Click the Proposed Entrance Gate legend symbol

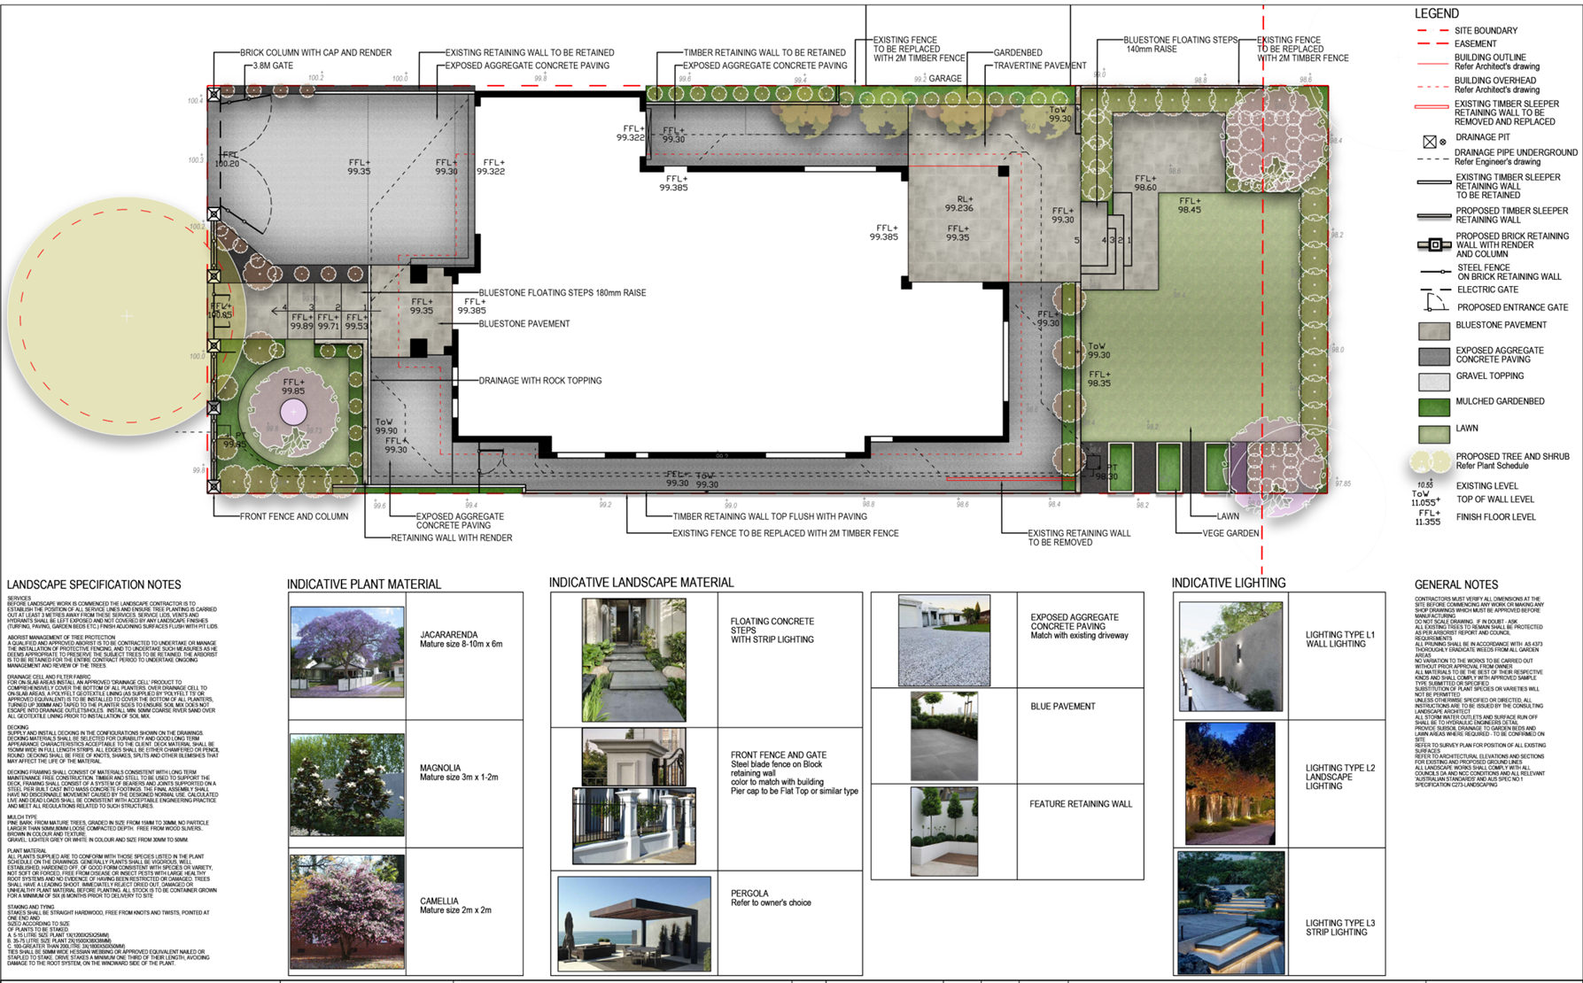pyautogui.click(x=1434, y=305)
